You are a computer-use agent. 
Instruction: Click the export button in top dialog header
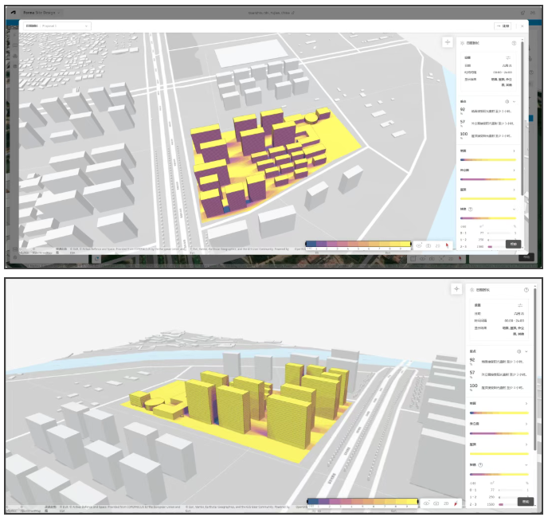pos(503,25)
